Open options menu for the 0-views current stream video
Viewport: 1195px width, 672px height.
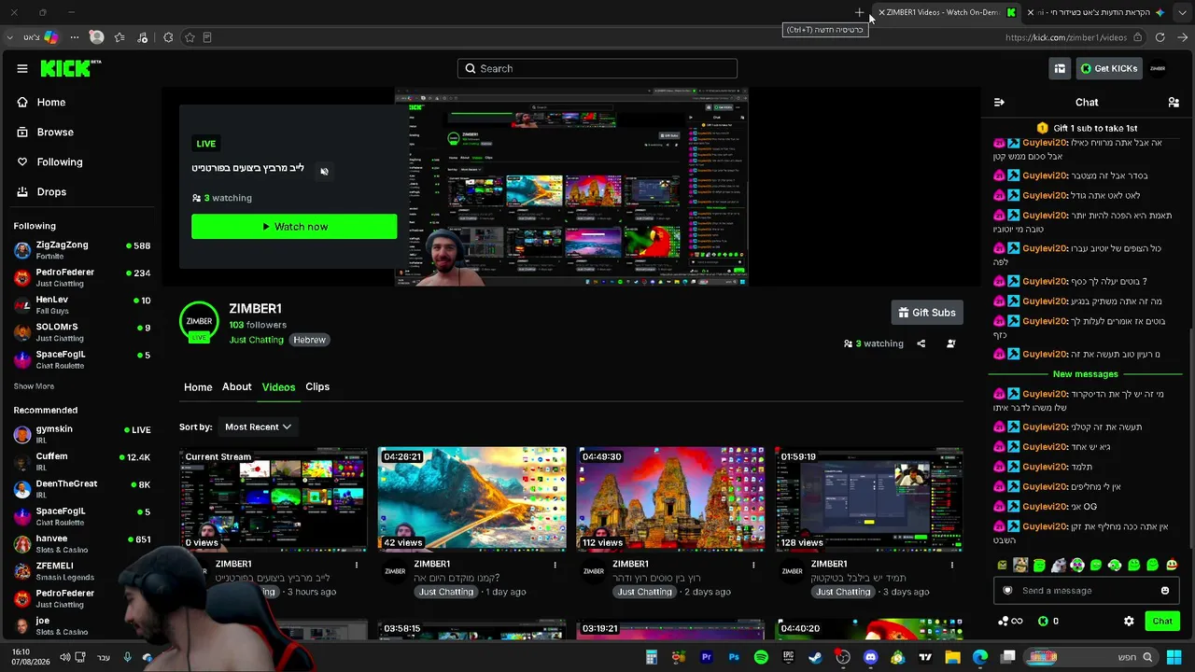pos(356,565)
